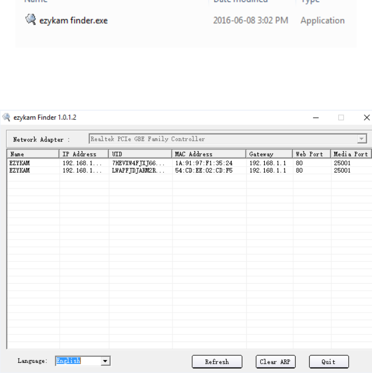Select the ezykam finder.exe file name
Viewport: 372px width, 373px height.
pyautogui.click(x=73, y=21)
